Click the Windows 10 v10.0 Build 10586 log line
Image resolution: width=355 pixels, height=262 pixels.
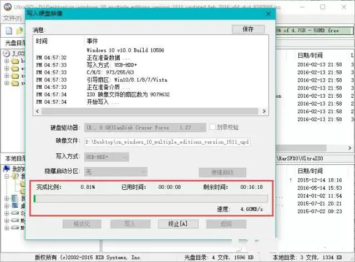pyautogui.click(x=125, y=51)
